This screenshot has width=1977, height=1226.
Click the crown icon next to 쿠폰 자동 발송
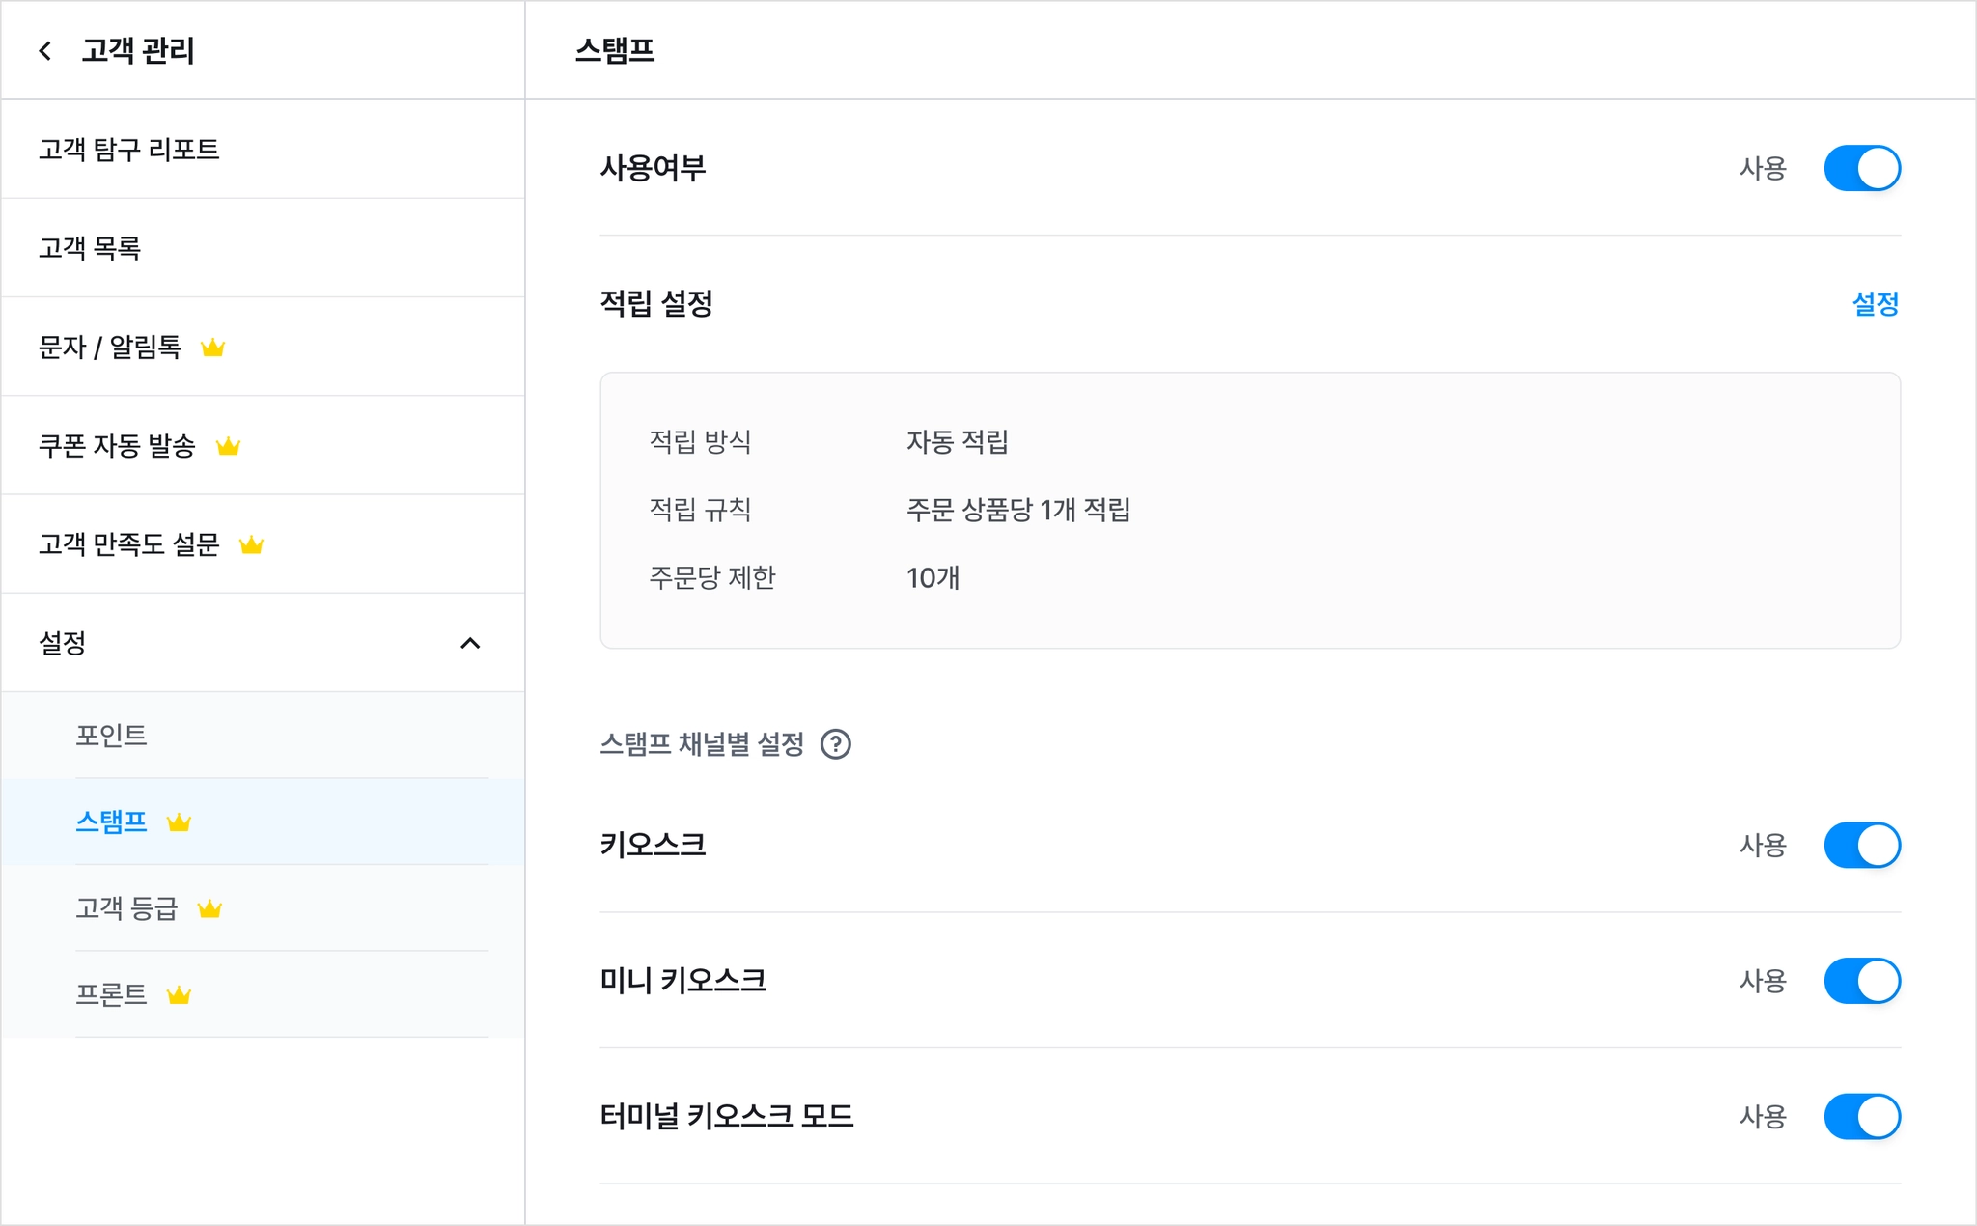(228, 446)
